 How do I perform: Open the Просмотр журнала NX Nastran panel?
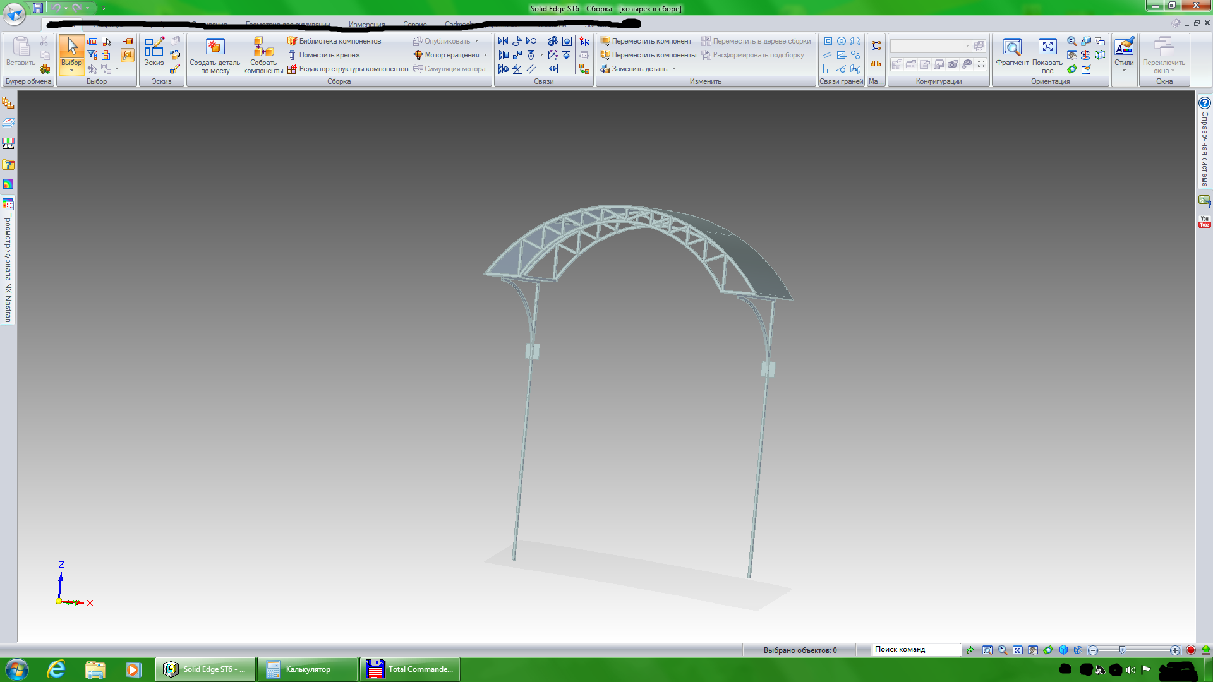pos(8,260)
